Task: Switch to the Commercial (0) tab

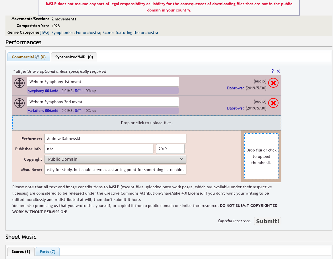Action: pyautogui.click(x=29, y=57)
